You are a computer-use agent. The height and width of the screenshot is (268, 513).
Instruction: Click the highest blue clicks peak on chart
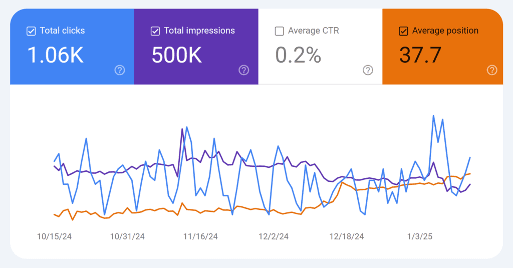point(433,116)
